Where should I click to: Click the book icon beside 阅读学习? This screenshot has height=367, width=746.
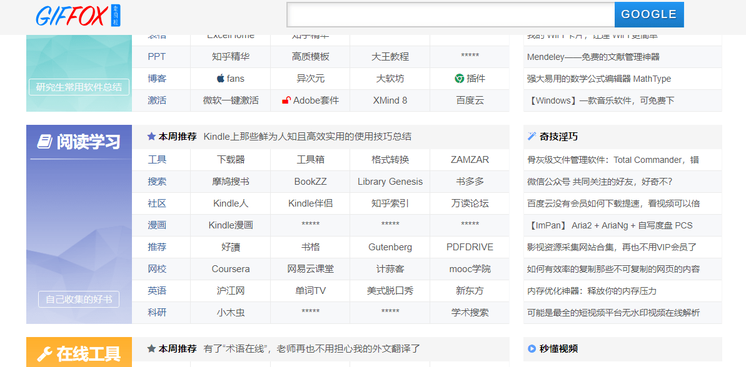[44, 142]
